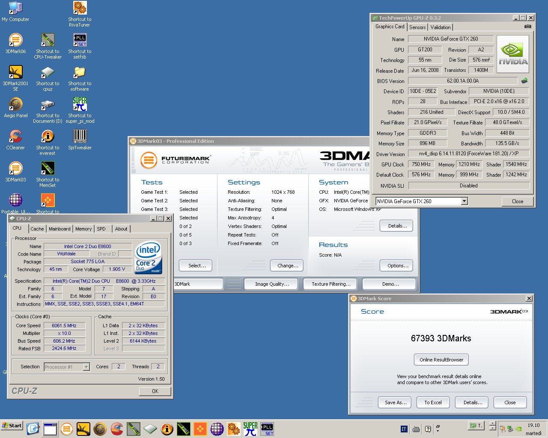Click the 3DMark2001 icon in the taskbar
This screenshot has width=548, height=438.
tap(83, 429)
